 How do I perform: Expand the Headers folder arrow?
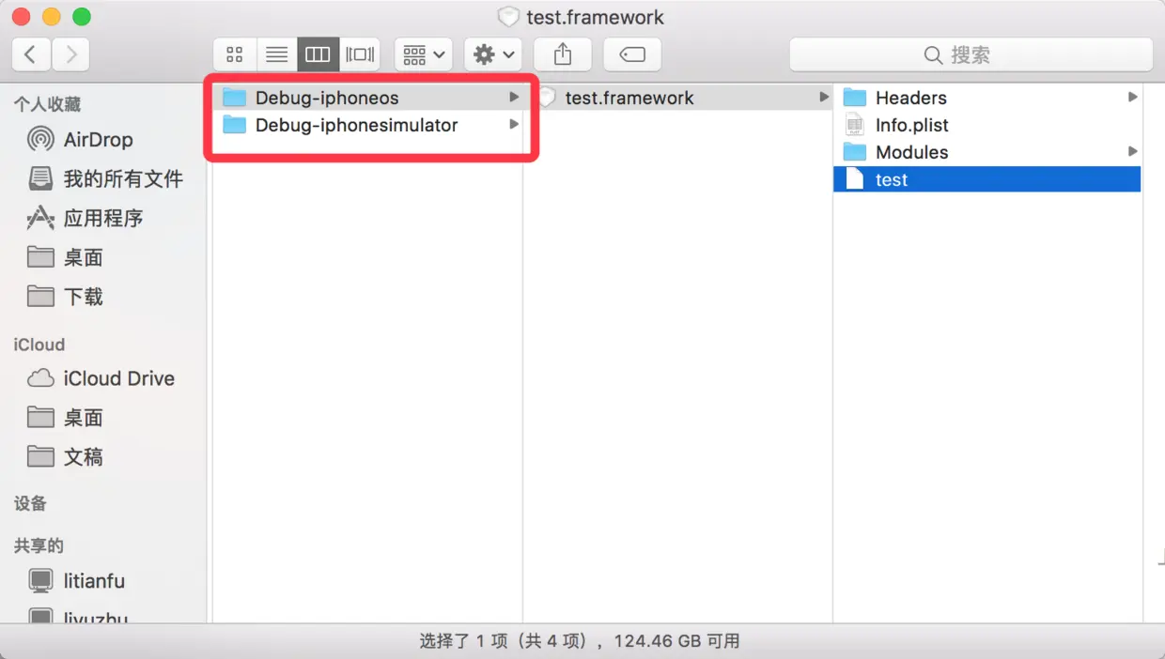pos(1132,98)
